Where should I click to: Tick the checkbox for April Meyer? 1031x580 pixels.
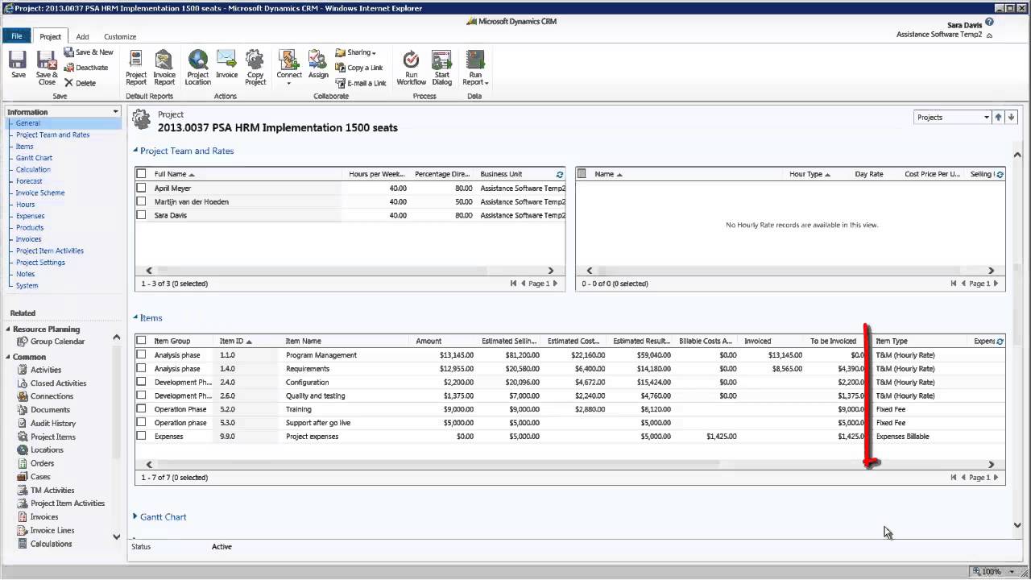tap(142, 188)
